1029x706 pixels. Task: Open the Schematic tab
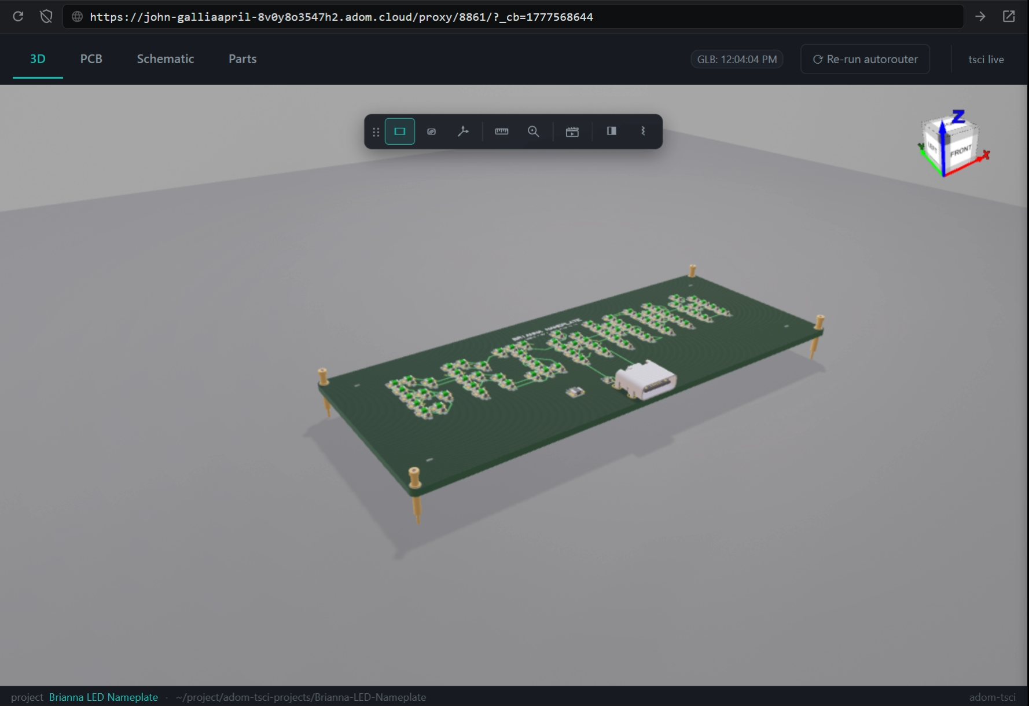tap(166, 59)
